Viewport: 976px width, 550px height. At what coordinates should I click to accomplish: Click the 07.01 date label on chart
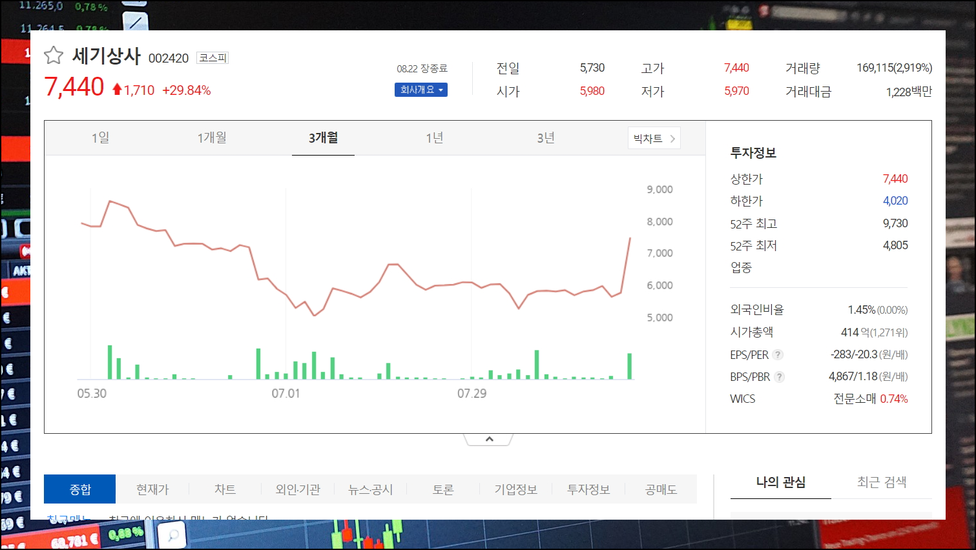click(286, 393)
